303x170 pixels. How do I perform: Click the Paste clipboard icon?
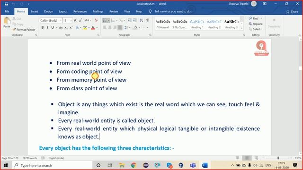(x=7, y=20)
